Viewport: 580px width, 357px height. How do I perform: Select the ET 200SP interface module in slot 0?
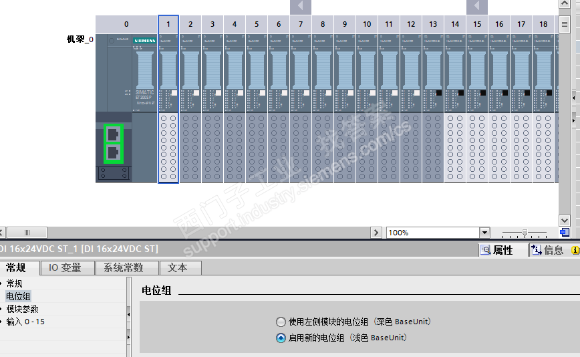point(126,108)
